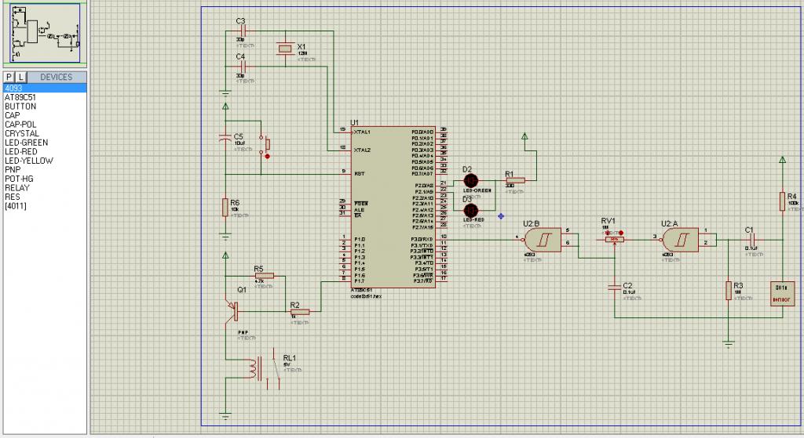Click the P pick devices button
The height and width of the screenshot is (438, 804).
(9, 78)
